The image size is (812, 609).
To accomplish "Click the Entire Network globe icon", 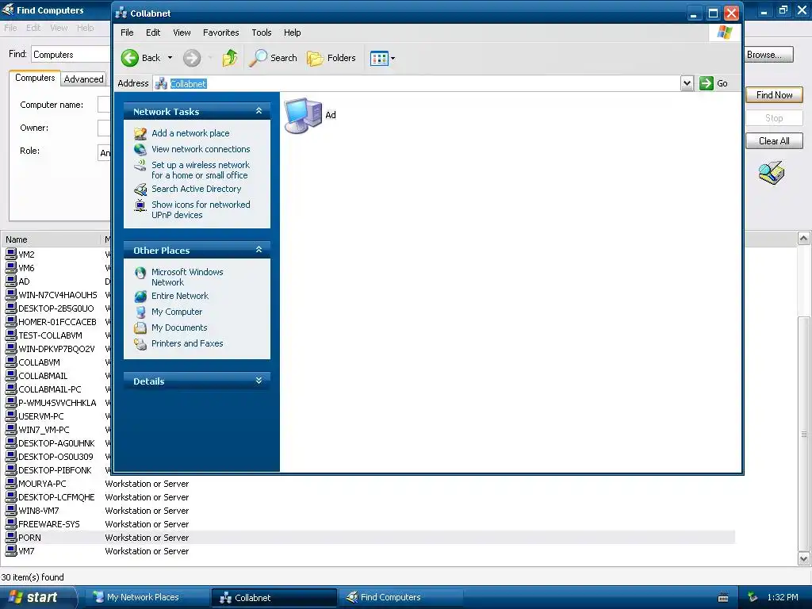I will 140,297.
